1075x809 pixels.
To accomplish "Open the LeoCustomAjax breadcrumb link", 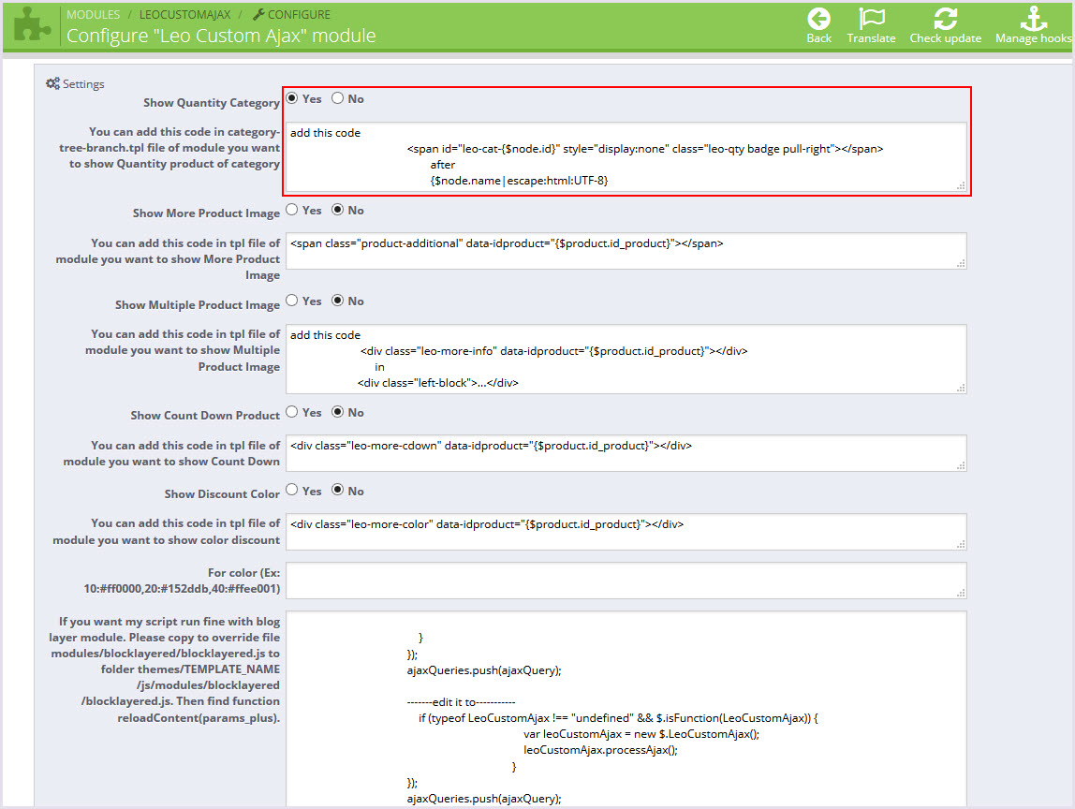I will pyautogui.click(x=185, y=14).
